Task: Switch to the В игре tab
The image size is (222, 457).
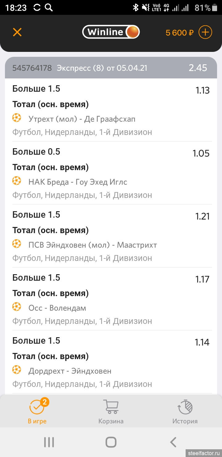Action: [x=37, y=411]
